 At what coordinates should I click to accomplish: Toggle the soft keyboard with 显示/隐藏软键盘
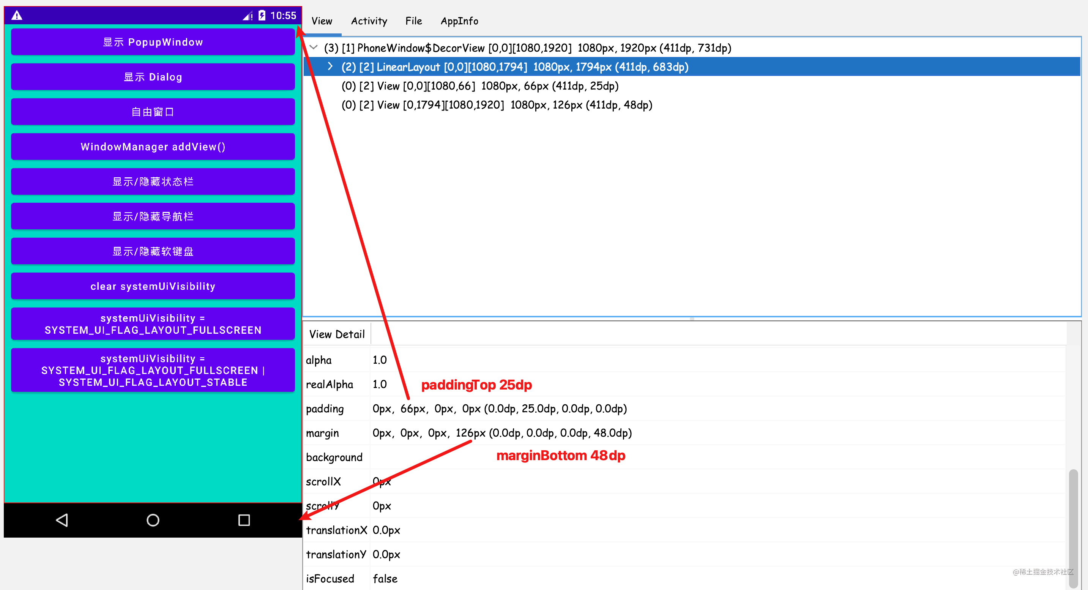pos(153,251)
